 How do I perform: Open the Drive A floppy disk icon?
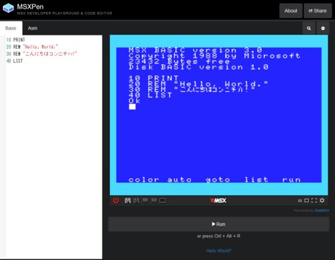tap(127, 200)
